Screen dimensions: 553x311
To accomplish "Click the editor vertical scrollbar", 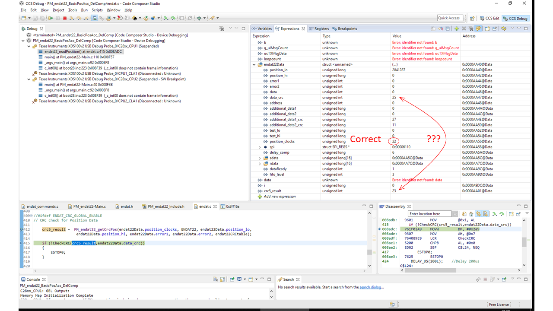I will click(370, 240).
